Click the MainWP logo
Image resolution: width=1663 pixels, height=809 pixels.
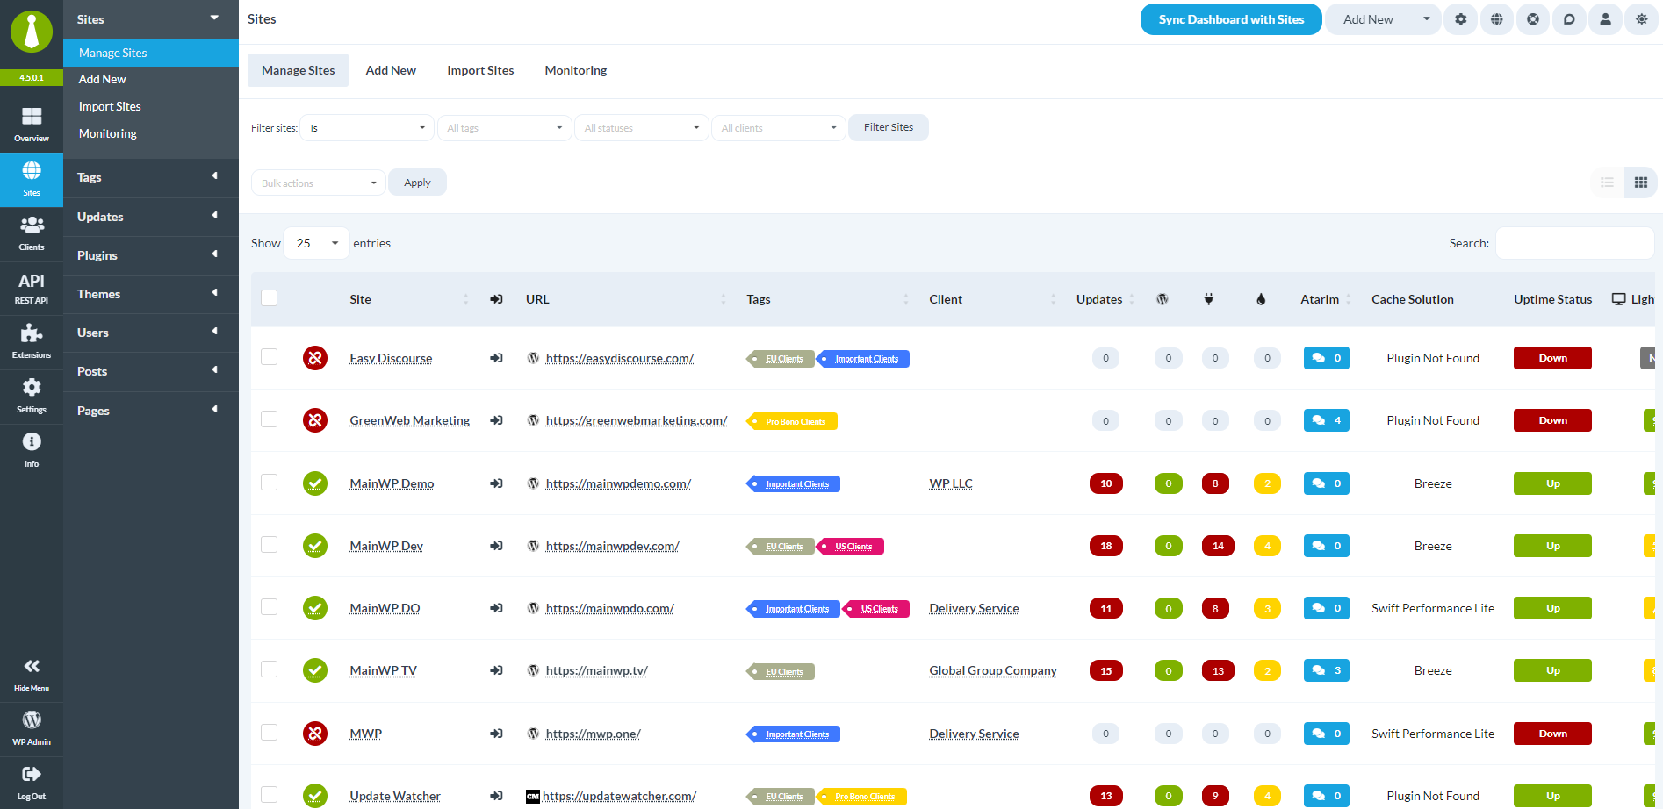click(32, 32)
